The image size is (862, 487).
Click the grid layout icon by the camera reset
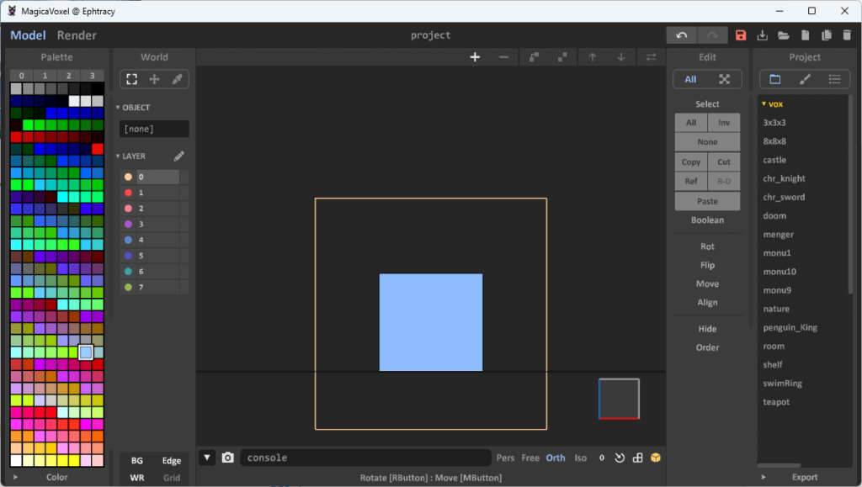click(x=638, y=458)
